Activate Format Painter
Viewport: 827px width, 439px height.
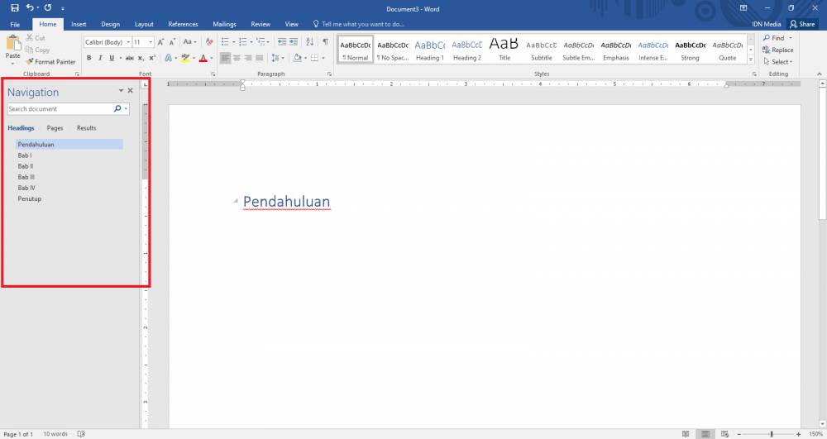point(50,62)
